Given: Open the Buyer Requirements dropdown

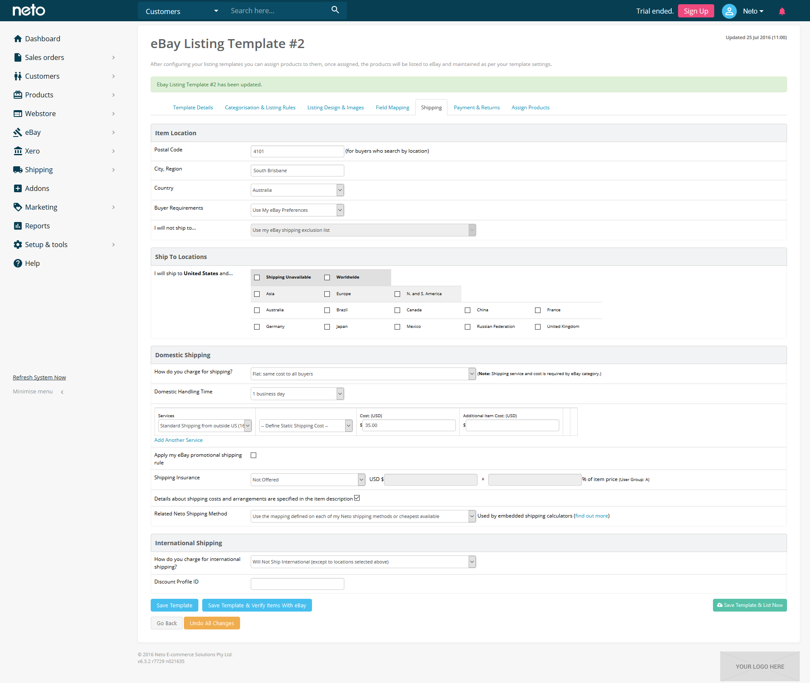Looking at the screenshot, I should coord(297,210).
